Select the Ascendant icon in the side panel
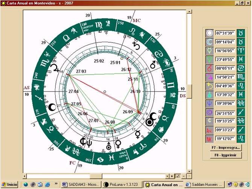This screenshot has height=189, width=252. pyautogui.click(x=209, y=129)
